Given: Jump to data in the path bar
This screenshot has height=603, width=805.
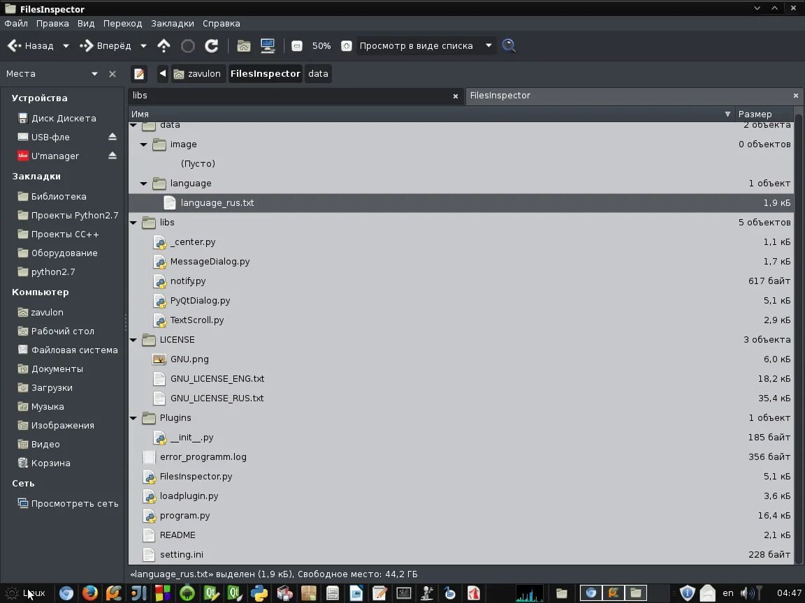Looking at the screenshot, I should point(318,74).
